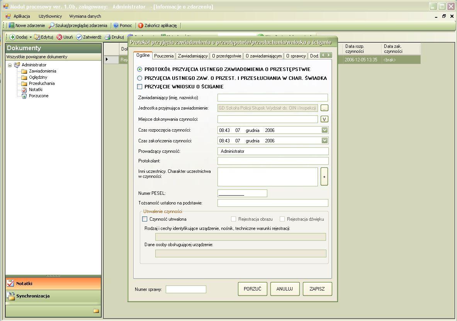The width and height of the screenshot is (457, 321).
Task: Click the Protokolant input field
Action: click(x=273, y=161)
